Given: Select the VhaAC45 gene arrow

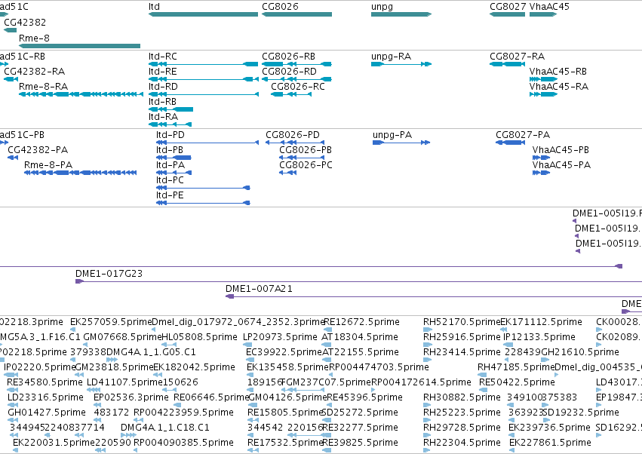Looking at the screenshot, I should click(543, 14).
